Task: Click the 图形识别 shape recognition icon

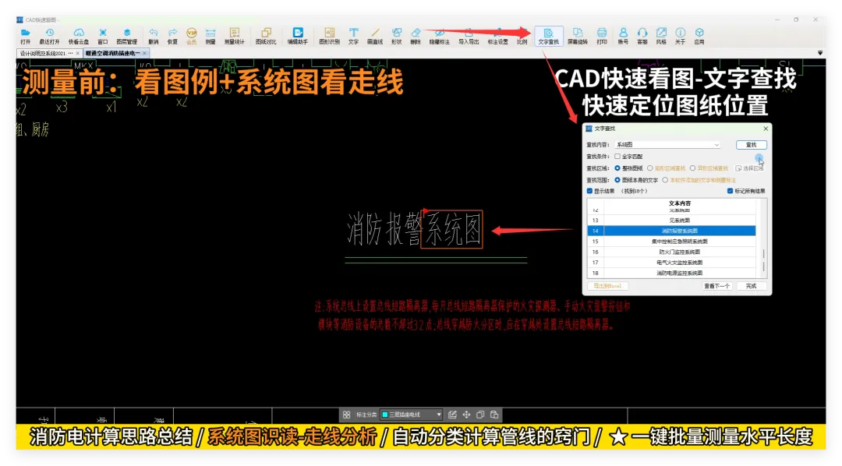Action: [x=329, y=36]
